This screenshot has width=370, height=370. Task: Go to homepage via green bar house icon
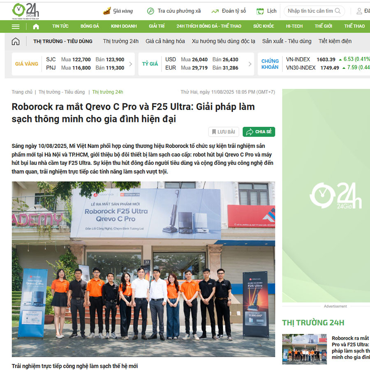coord(36,26)
